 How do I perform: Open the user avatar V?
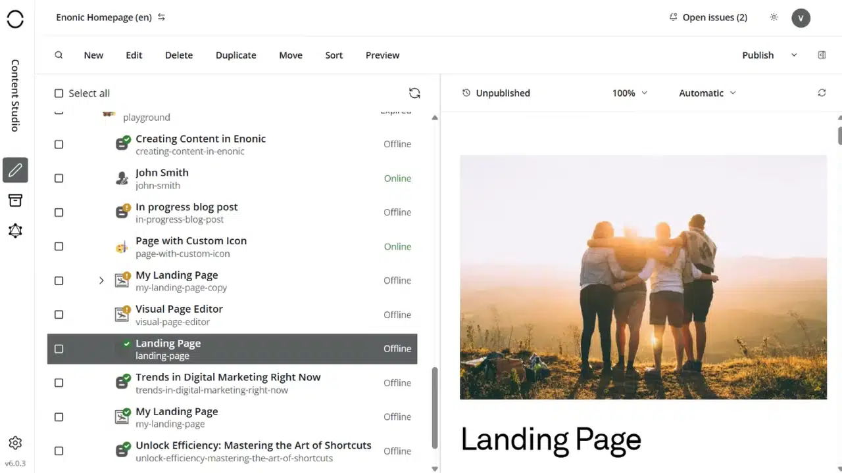coord(801,18)
